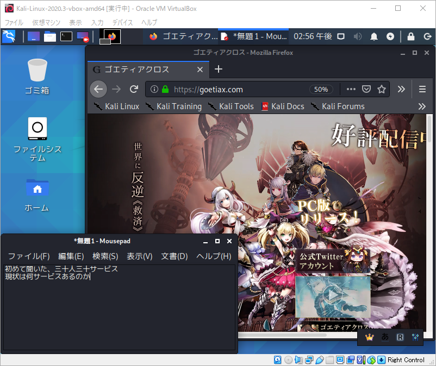The height and width of the screenshot is (366, 436).
Task: Open the ホーム folder desktop icon
Action: pos(38,195)
